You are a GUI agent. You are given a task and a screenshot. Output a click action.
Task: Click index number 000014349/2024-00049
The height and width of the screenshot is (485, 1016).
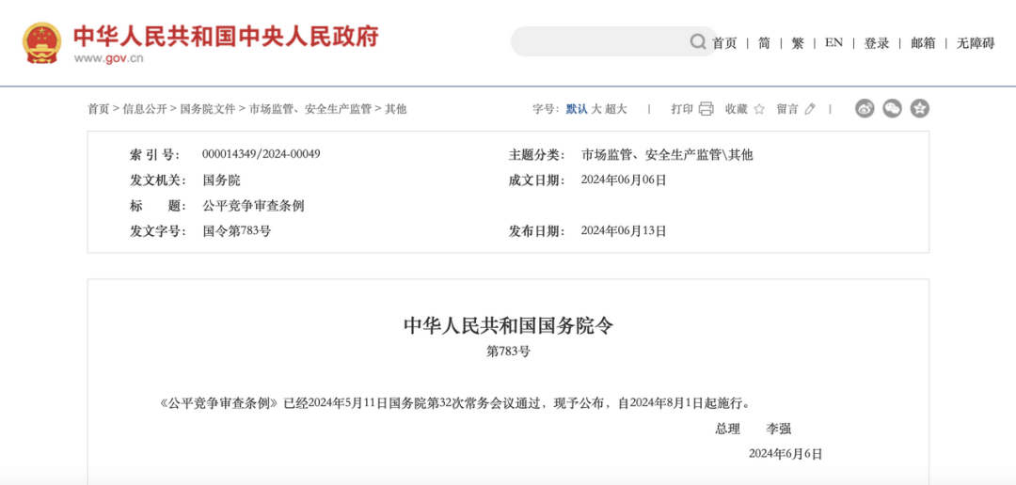point(262,154)
